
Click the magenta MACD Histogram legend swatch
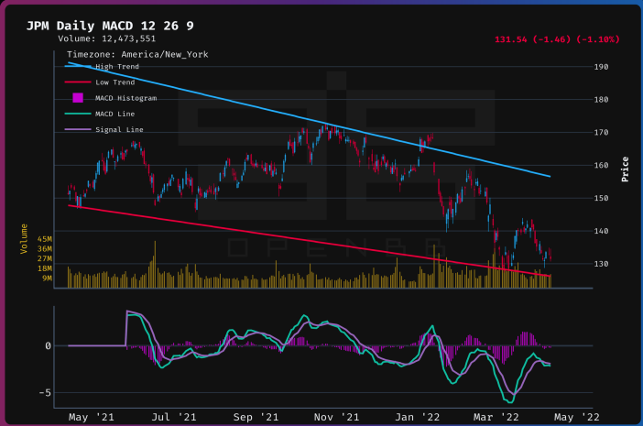78,98
